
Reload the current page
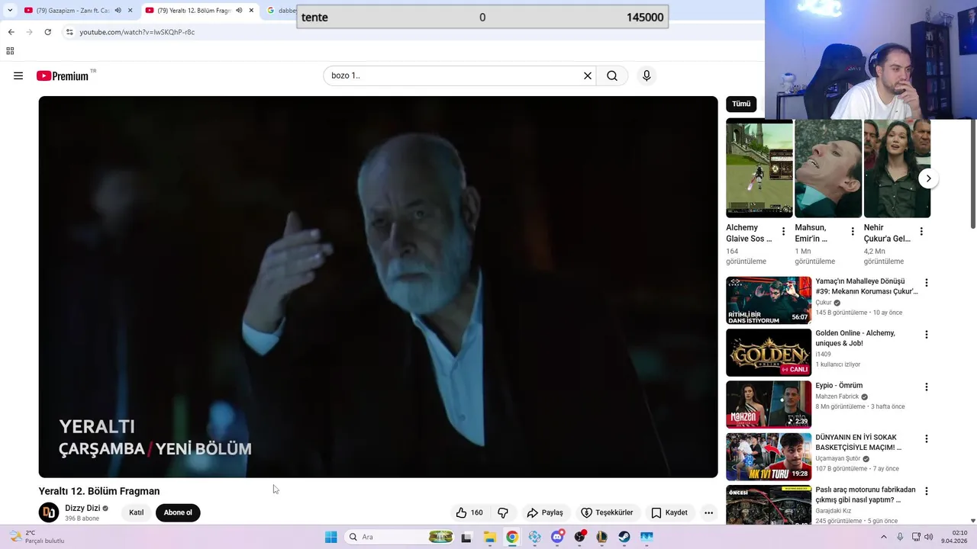pyautogui.click(x=47, y=32)
